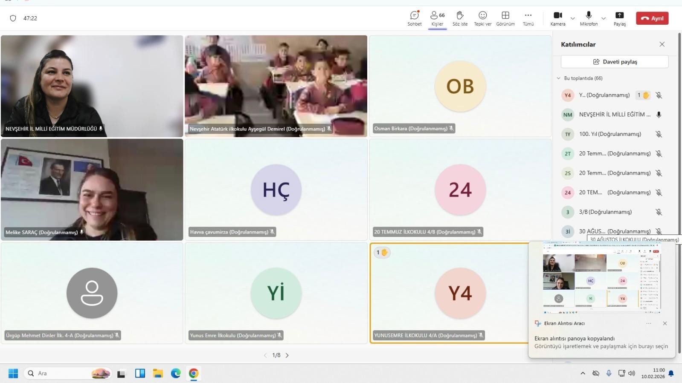Expand the Kamera options dropdown arrow
The width and height of the screenshot is (682, 383).
(x=573, y=18)
